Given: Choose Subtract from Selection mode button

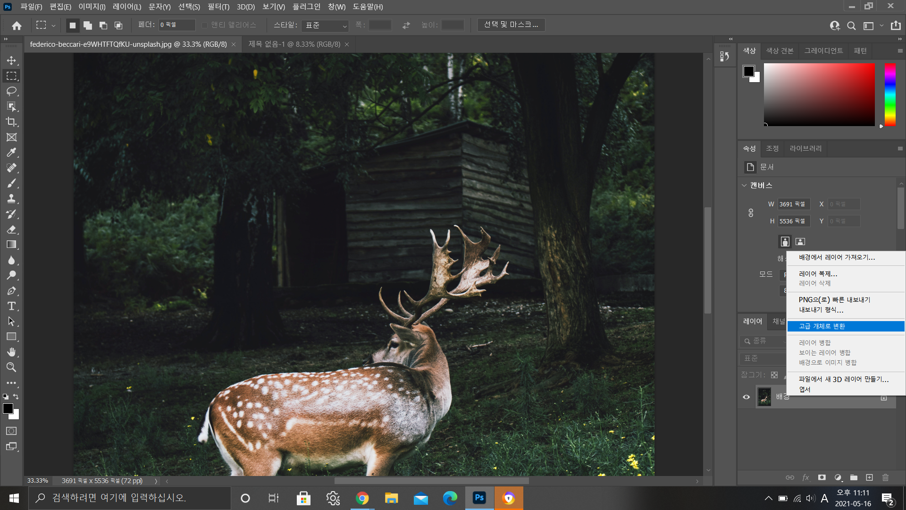Looking at the screenshot, I should click(x=103, y=25).
